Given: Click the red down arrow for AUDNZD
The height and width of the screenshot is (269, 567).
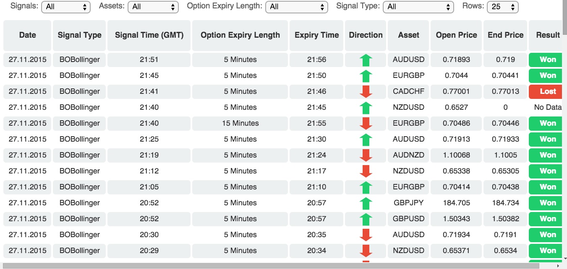Looking at the screenshot, I should pos(366,155).
